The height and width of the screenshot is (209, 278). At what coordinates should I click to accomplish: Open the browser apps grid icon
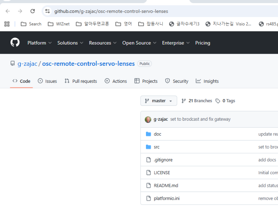point(7,24)
